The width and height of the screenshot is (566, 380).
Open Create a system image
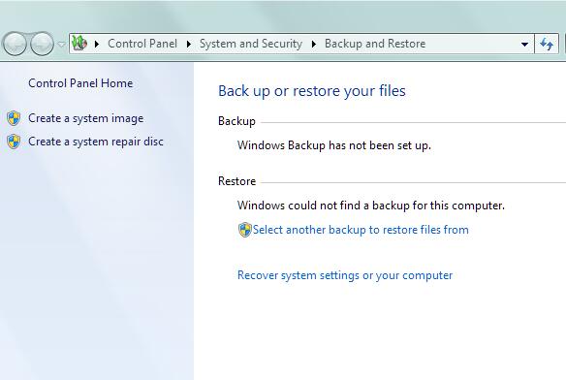(86, 118)
